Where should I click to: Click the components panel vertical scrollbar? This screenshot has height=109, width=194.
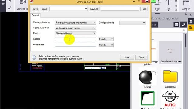(185, 41)
